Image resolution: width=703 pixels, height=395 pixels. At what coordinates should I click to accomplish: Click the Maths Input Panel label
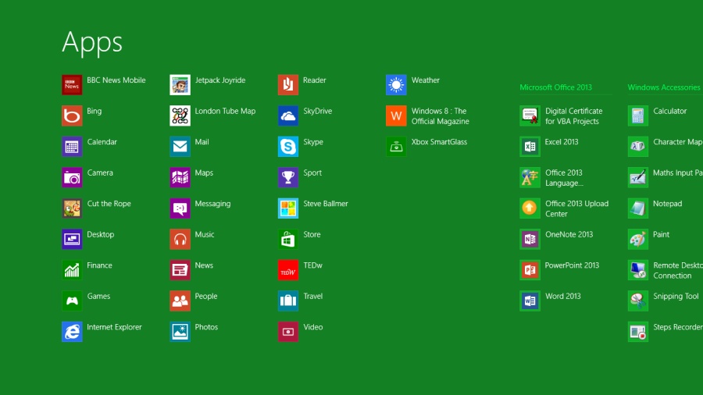point(678,173)
